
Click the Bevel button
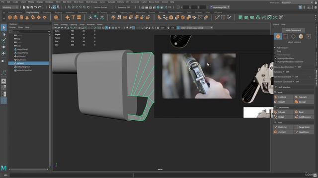coord(304,112)
